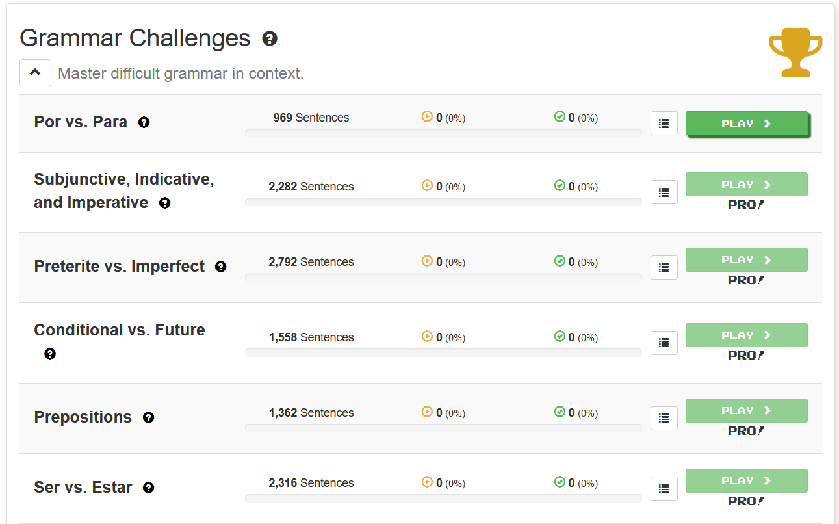This screenshot has width=839, height=524.
Task: Open sentence list for Por vs. Para
Action: click(664, 124)
